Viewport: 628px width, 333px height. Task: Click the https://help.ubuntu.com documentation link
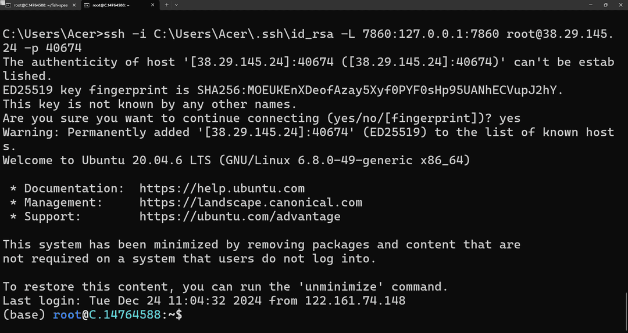tap(222, 189)
